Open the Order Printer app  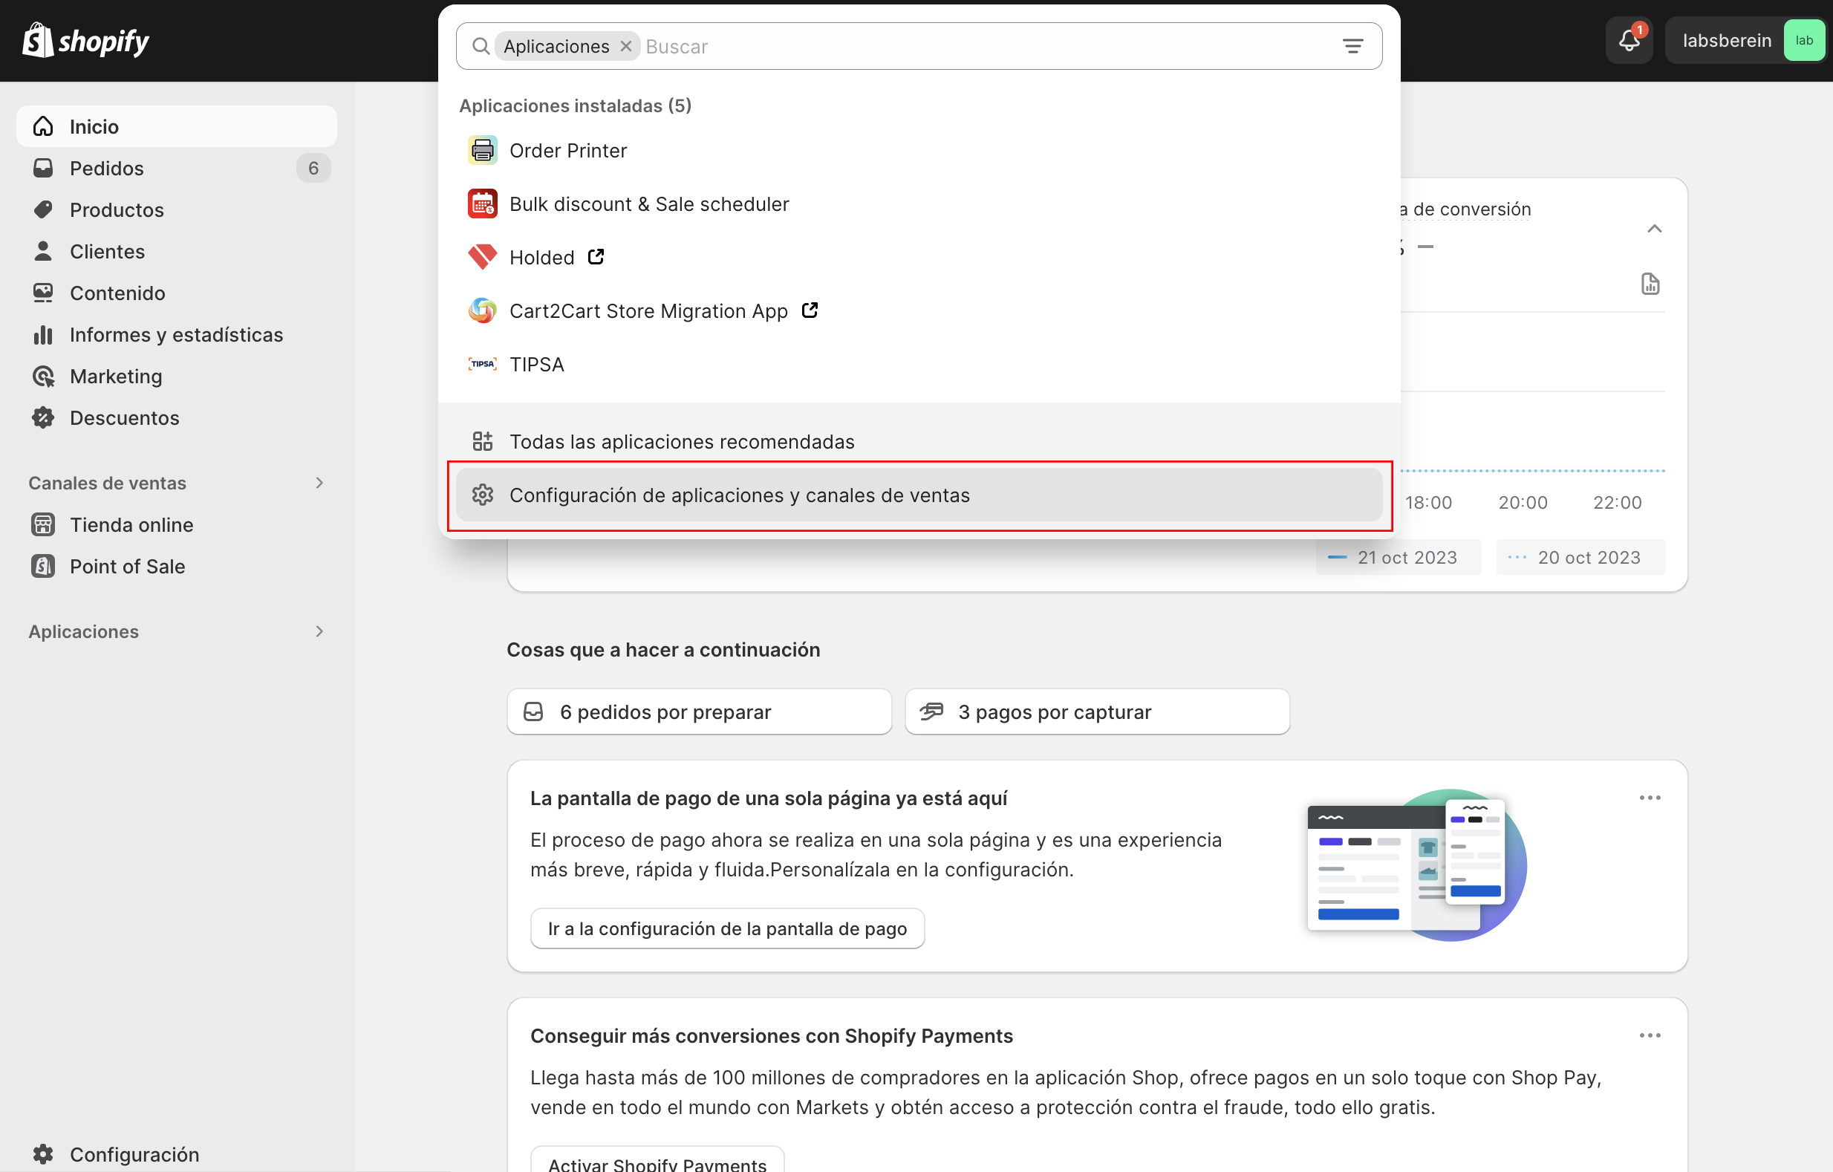568,150
